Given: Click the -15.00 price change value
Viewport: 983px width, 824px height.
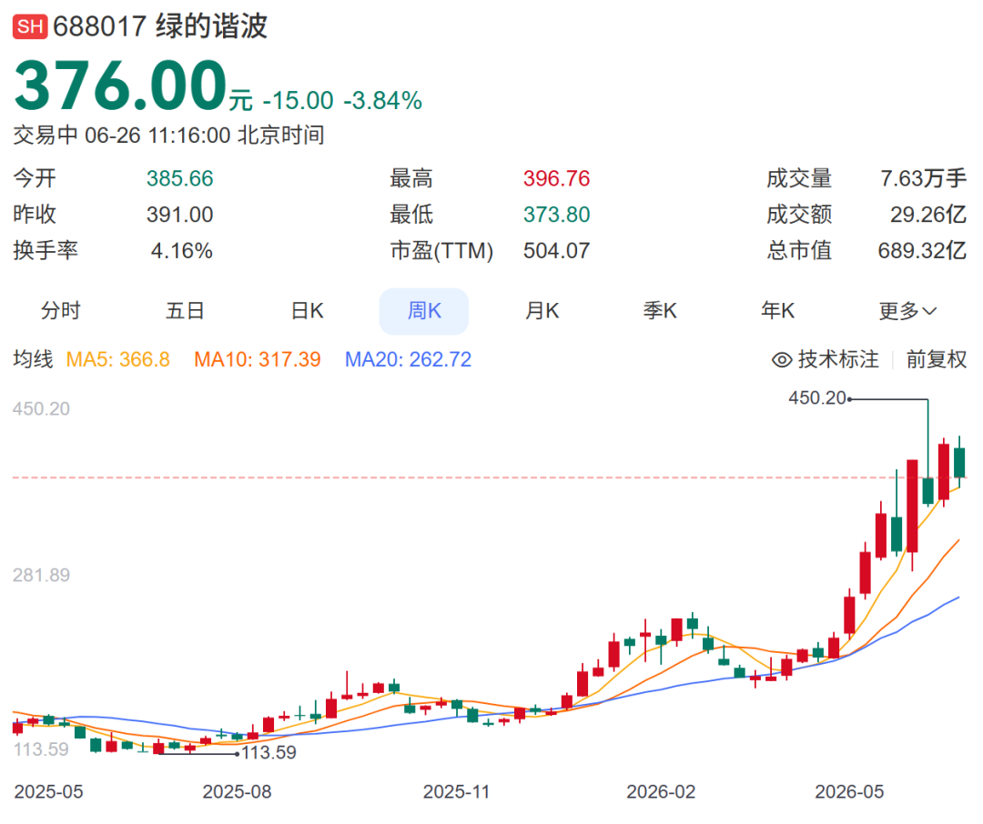Looking at the screenshot, I should point(299,101).
